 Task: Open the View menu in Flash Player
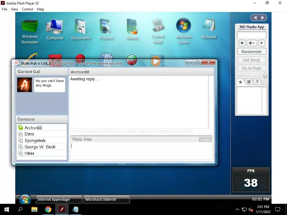14,9
